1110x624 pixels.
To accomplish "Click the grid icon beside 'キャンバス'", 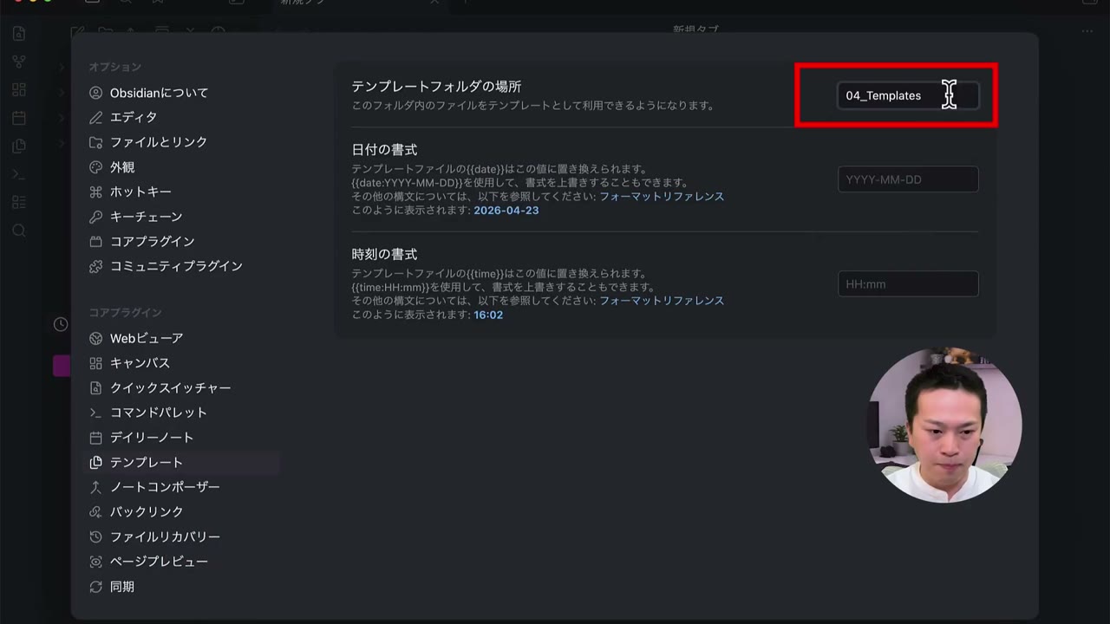I will tap(96, 363).
